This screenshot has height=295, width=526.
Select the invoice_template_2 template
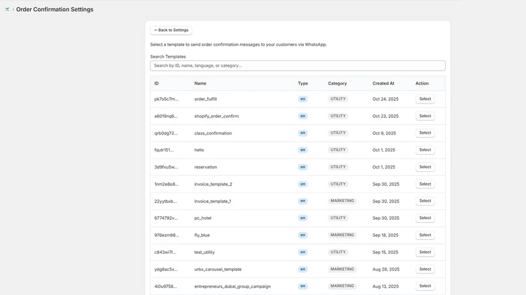[425, 184]
